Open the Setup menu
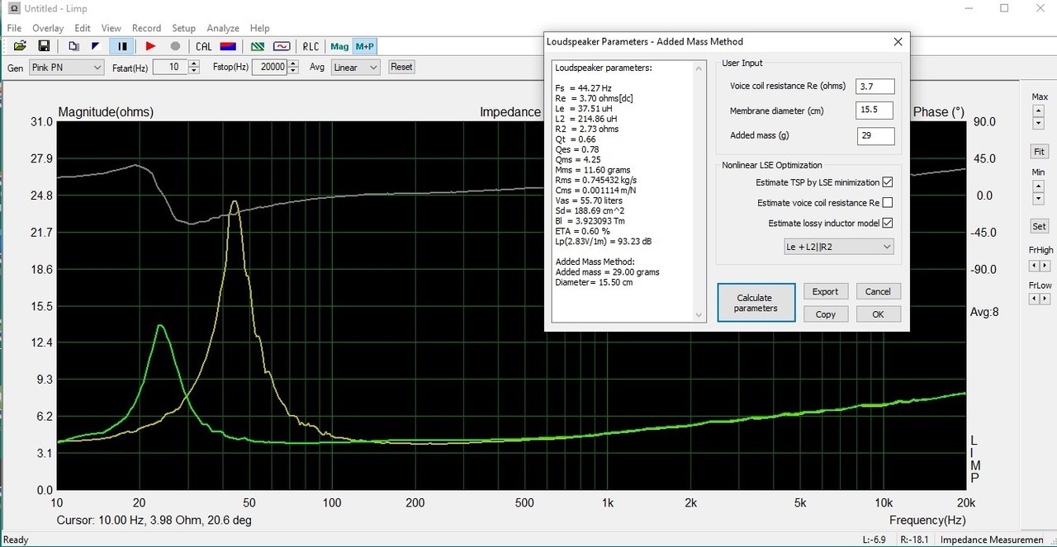Image resolution: width=1057 pixels, height=547 pixels. [184, 28]
